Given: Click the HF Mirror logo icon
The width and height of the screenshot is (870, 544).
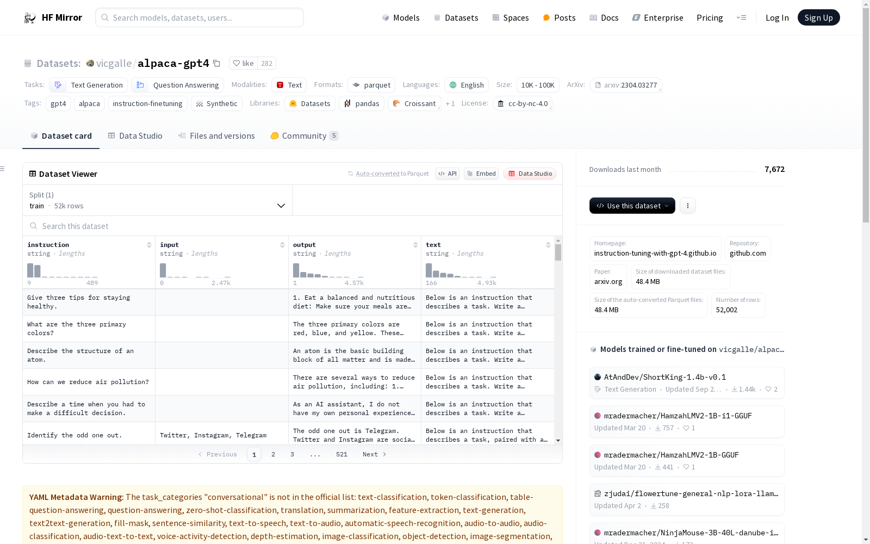Looking at the screenshot, I should pos(30,17).
